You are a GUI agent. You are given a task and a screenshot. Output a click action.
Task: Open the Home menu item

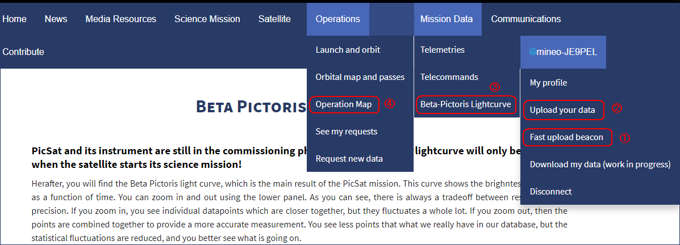[14, 19]
